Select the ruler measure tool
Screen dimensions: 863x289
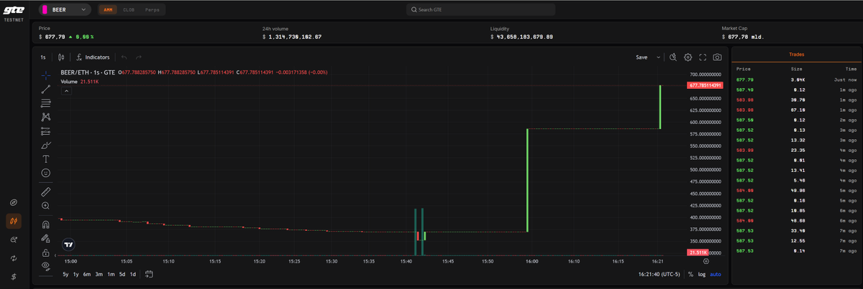[46, 191]
